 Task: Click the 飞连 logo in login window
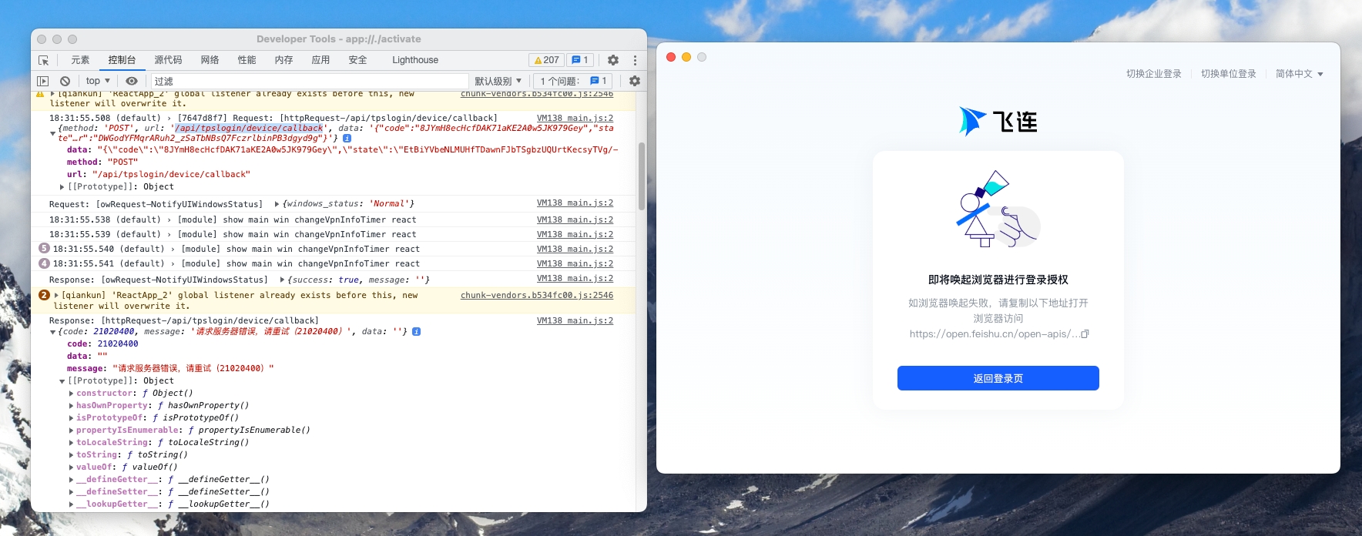[x=998, y=122]
